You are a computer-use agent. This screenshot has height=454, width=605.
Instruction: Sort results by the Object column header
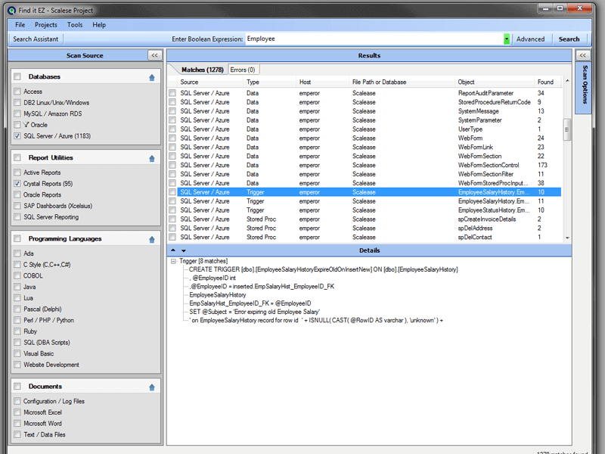click(495, 82)
